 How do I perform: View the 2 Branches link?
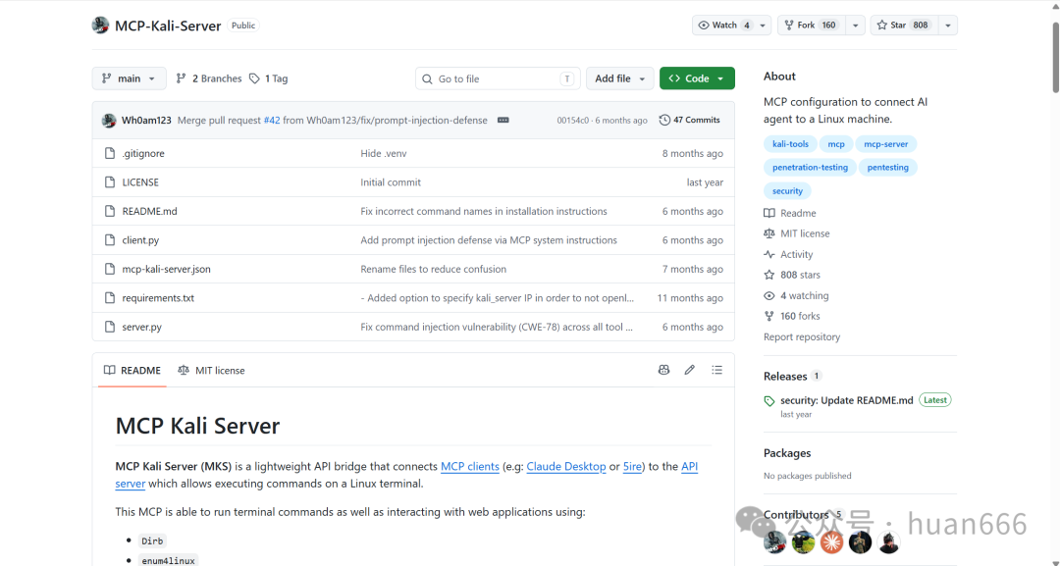tap(209, 78)
